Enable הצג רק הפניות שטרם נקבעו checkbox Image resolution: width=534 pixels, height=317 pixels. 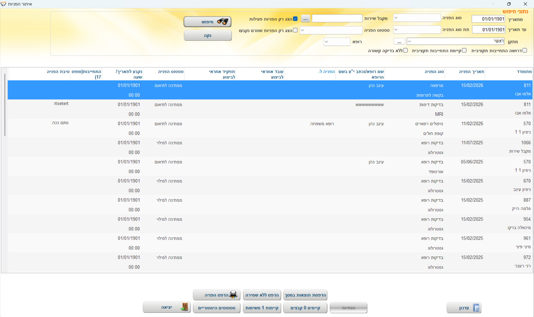click(x=295, y=30)
